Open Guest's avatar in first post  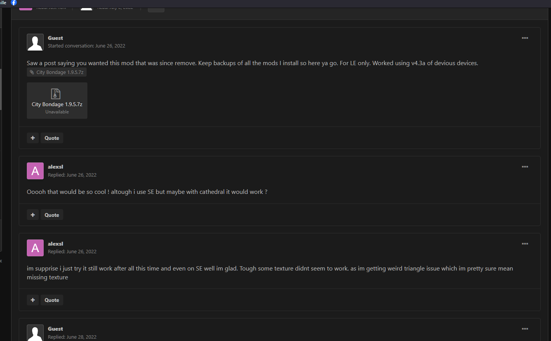(35, 42)
